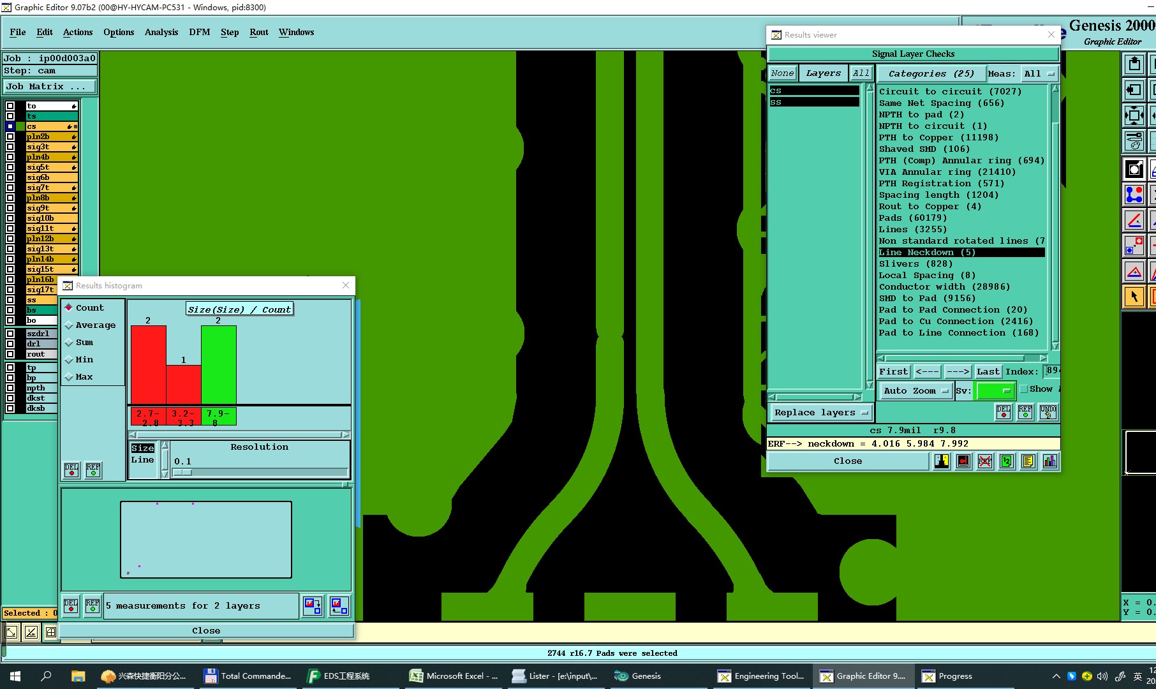Click DEL icon under histogram radio options
This screenshot has height=689, width=1156.
tap(71, 470)
